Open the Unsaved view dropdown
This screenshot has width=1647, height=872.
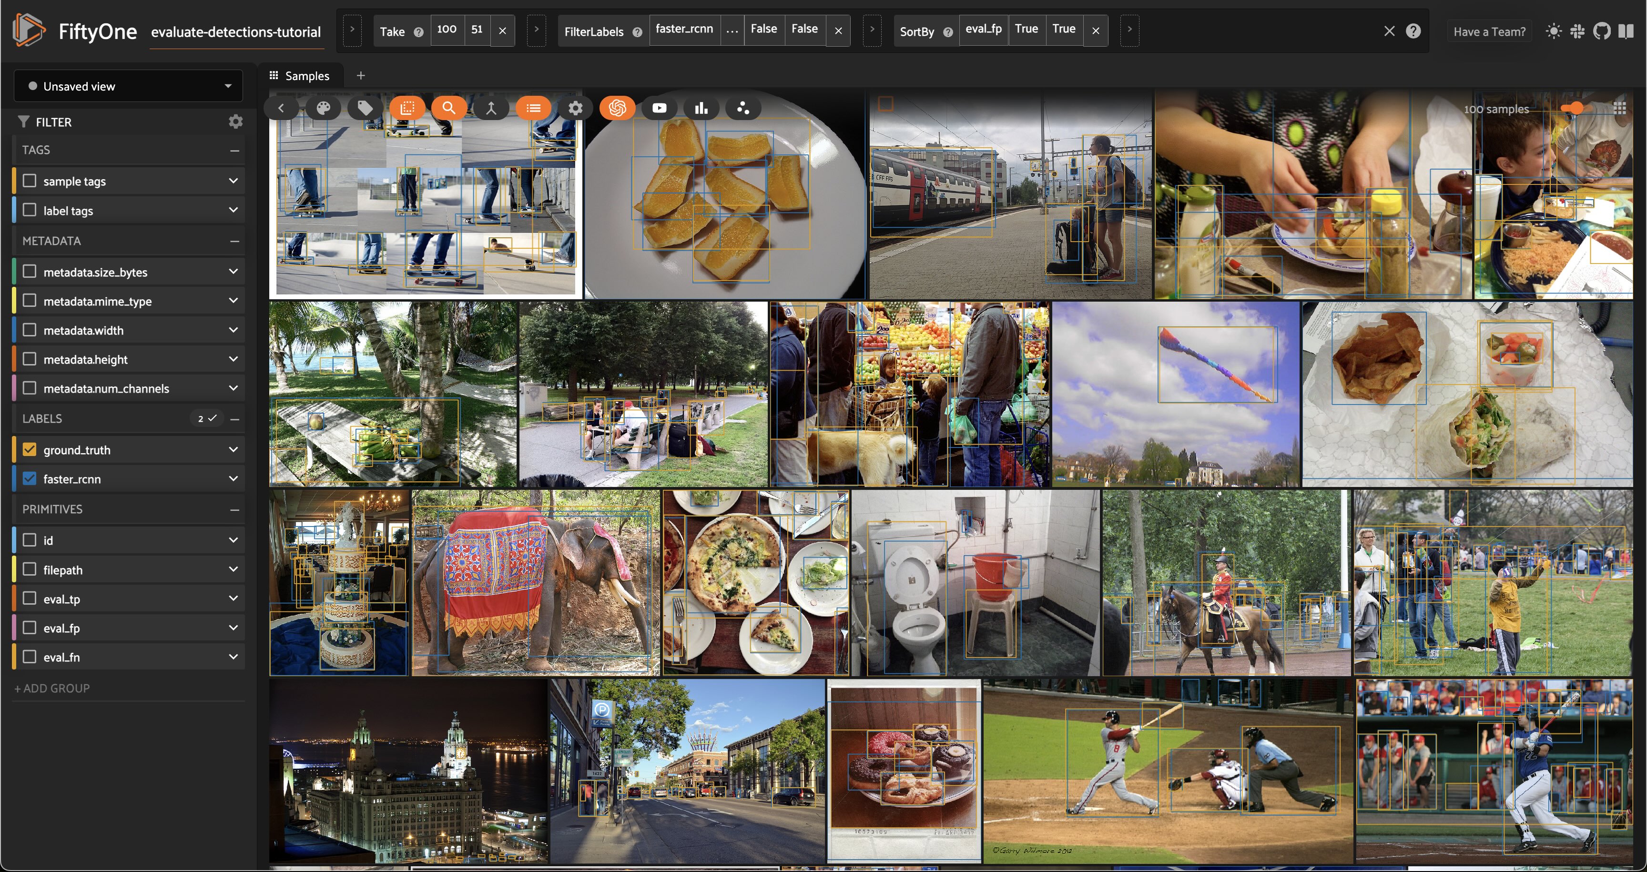(x=128, y=86)
